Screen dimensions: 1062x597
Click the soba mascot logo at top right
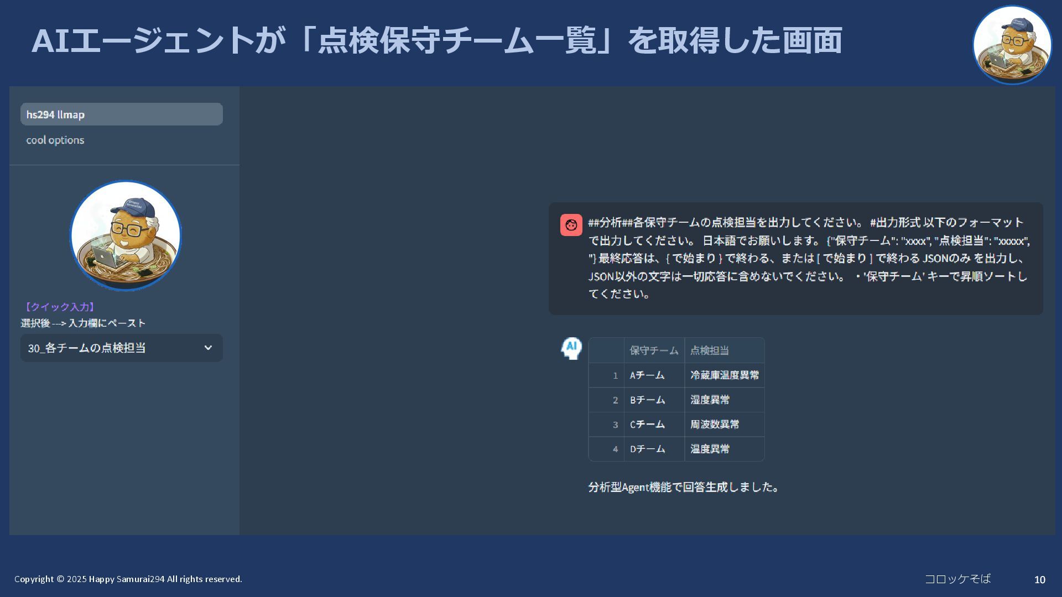pos(1012,45)
